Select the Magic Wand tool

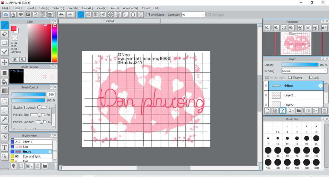4,119
